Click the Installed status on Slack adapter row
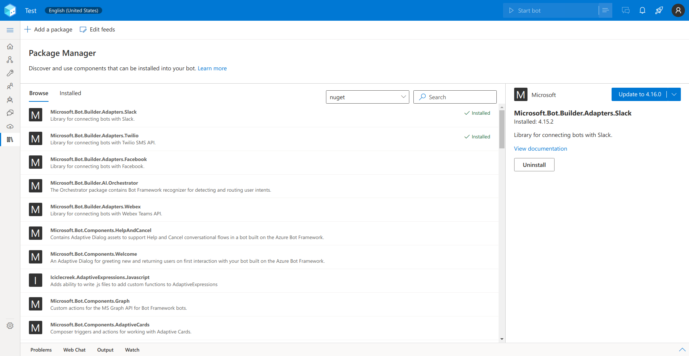The image size is (689, 356). 477,113
